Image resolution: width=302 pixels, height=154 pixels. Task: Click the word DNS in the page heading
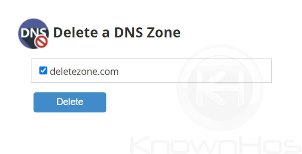(128, 32)
